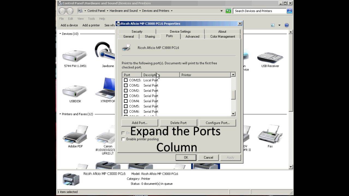The width and height of the screenshot is (349, 196).
Task: Check the COM15: Local Port checkbox
Action: click(x=126, y=80)
